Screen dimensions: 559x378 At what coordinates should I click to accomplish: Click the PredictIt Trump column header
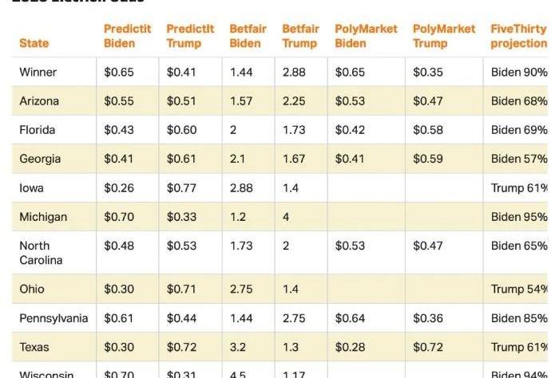(x=190, y=36)
